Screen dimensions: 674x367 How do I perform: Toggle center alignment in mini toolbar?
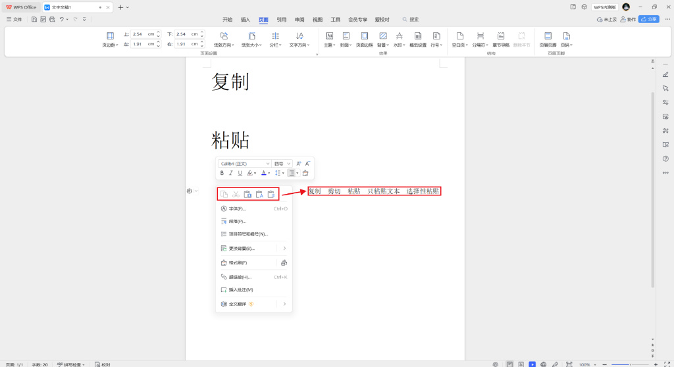[x=292, y=173]
